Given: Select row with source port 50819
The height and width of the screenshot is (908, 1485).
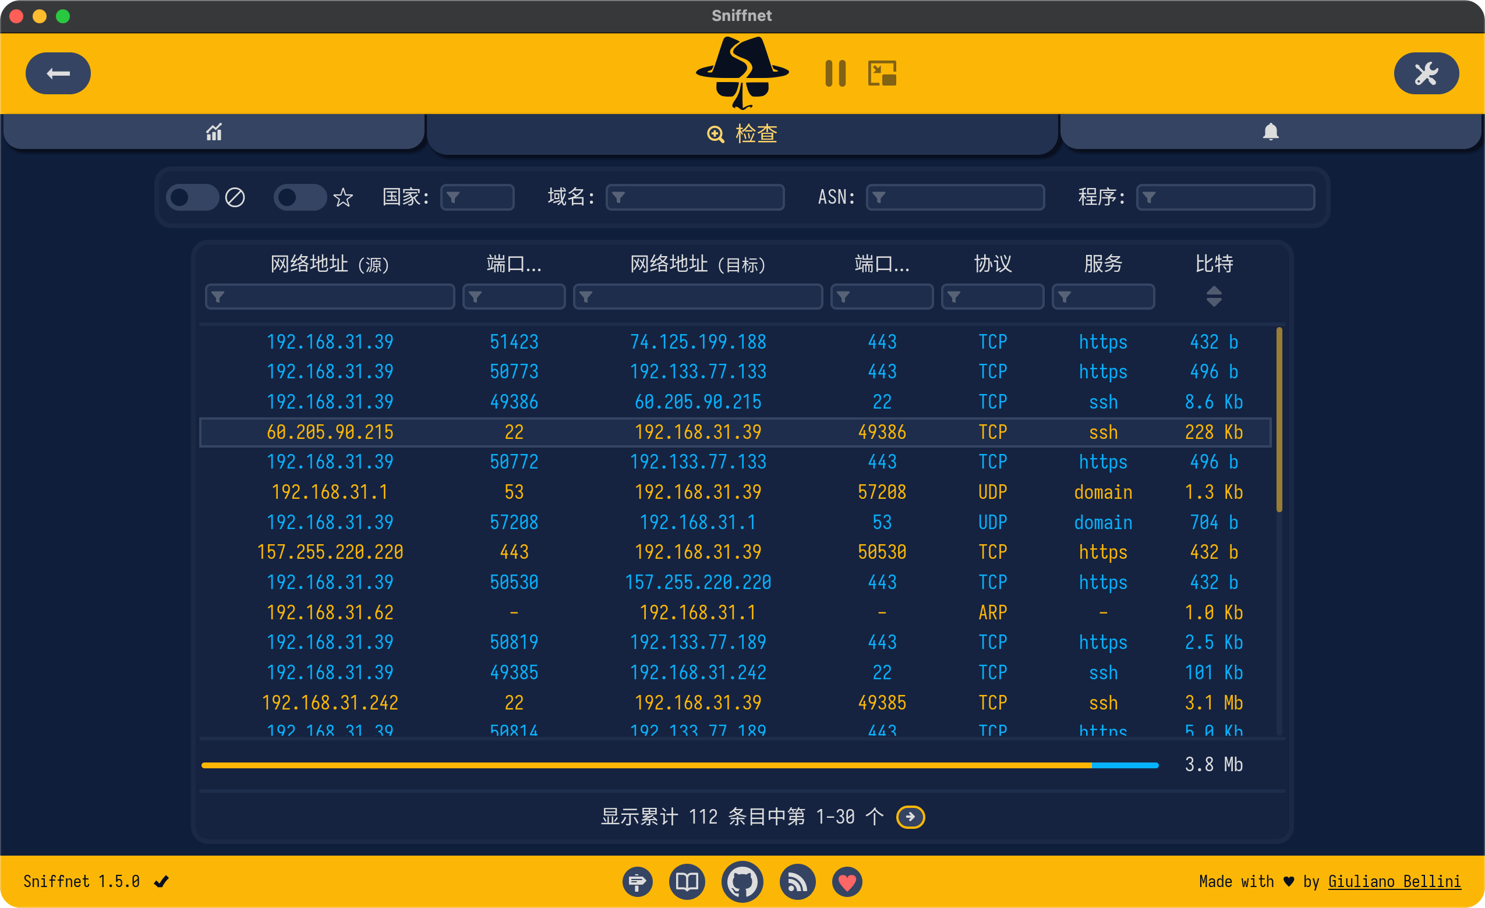Looking at the screenshot, I should pos(736,642).
